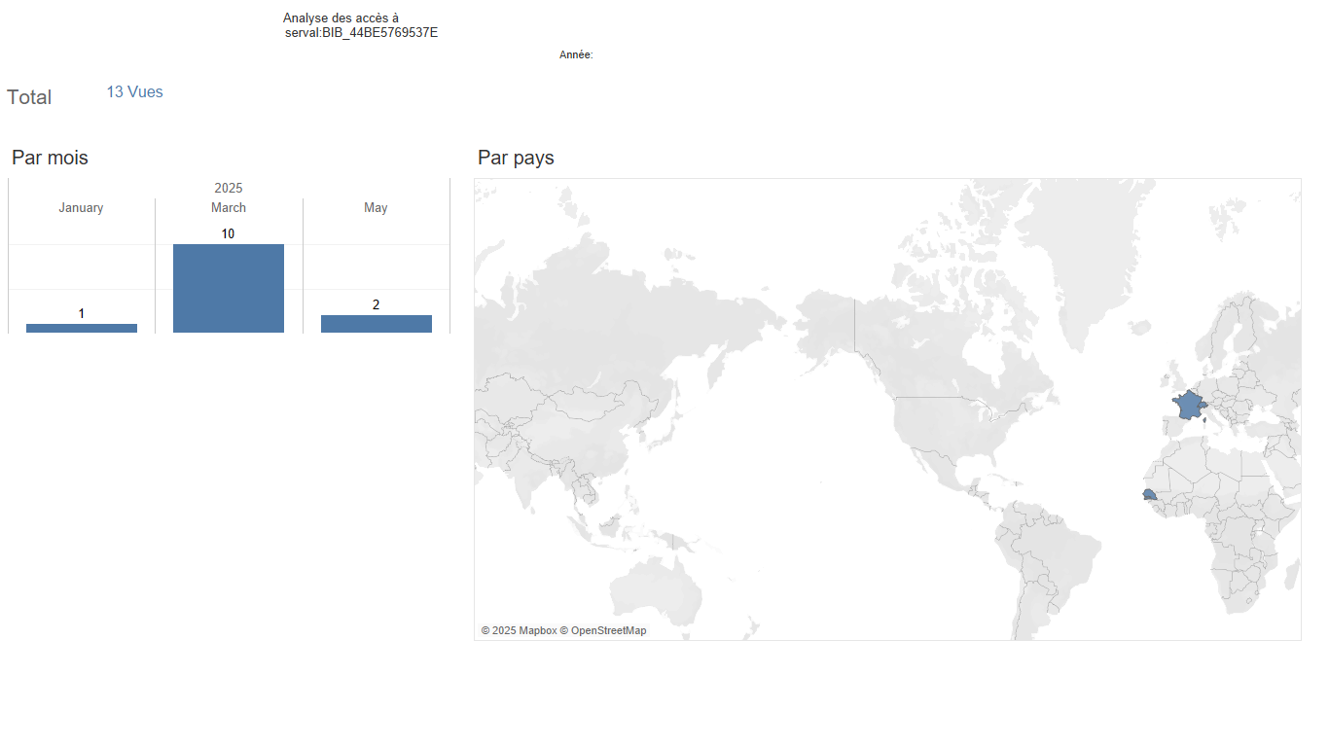Click the 'Total' label
This screenshot has height=747, width=1329.
click(29, 97)
